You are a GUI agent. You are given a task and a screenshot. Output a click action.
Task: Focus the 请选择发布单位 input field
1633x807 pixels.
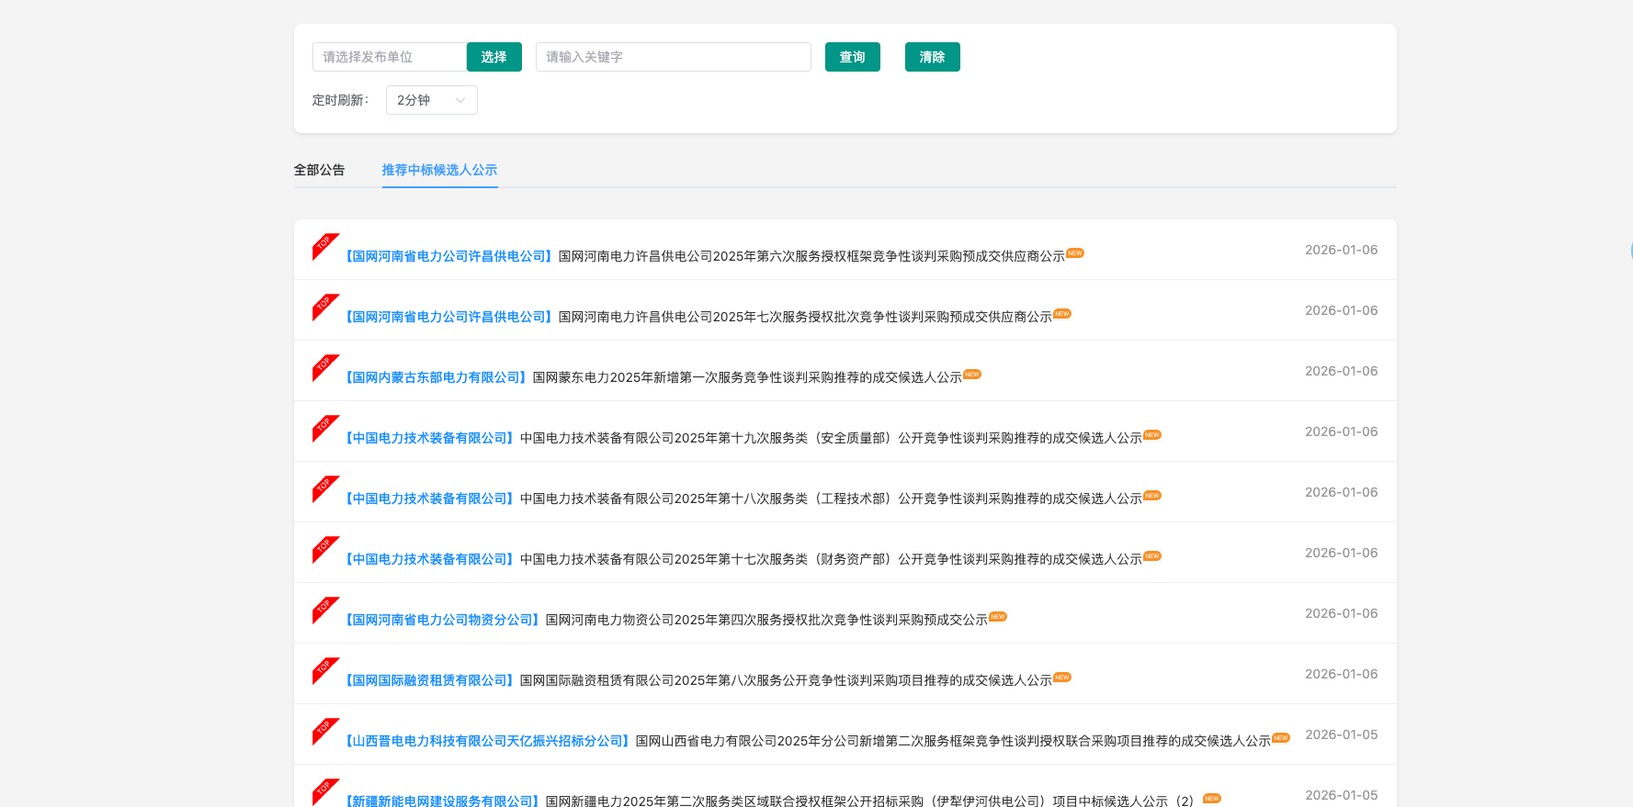tap(389, 57)
